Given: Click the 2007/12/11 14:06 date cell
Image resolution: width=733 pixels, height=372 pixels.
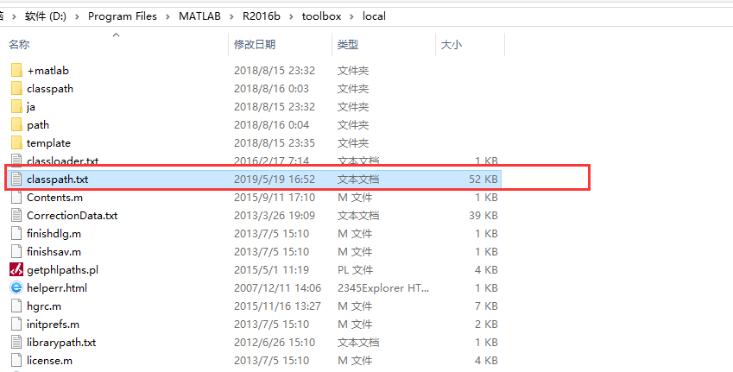Looking at the screenshot, I should [278, 288].
